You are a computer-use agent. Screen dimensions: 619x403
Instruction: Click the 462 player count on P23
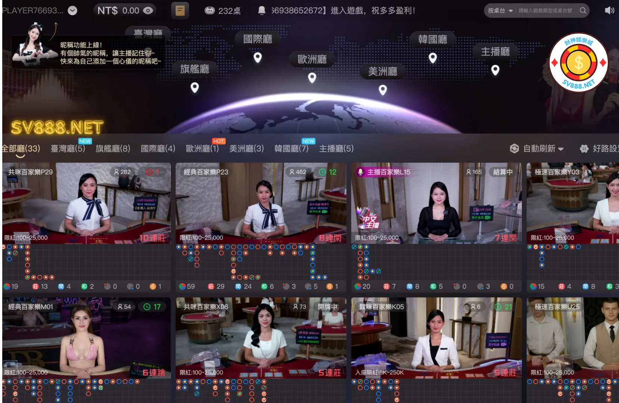click(x=297, y=172)
